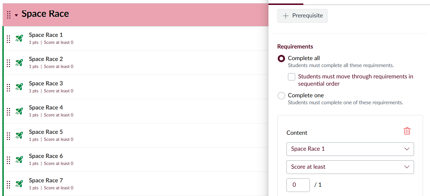Delete the Space Race 1 requirement with trash icon
Viewport: 430px width, 196px height.
click(407, 131)
